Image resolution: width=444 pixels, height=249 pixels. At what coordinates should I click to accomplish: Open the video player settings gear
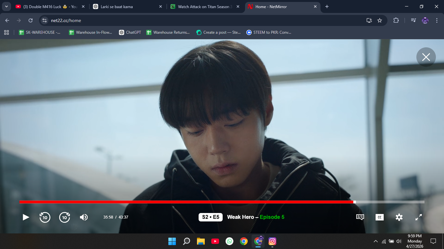(x=399, y=217)
